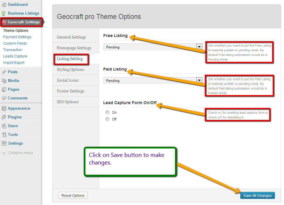
Task: Open the Homepage Settings tab
Action: [76, 48]
